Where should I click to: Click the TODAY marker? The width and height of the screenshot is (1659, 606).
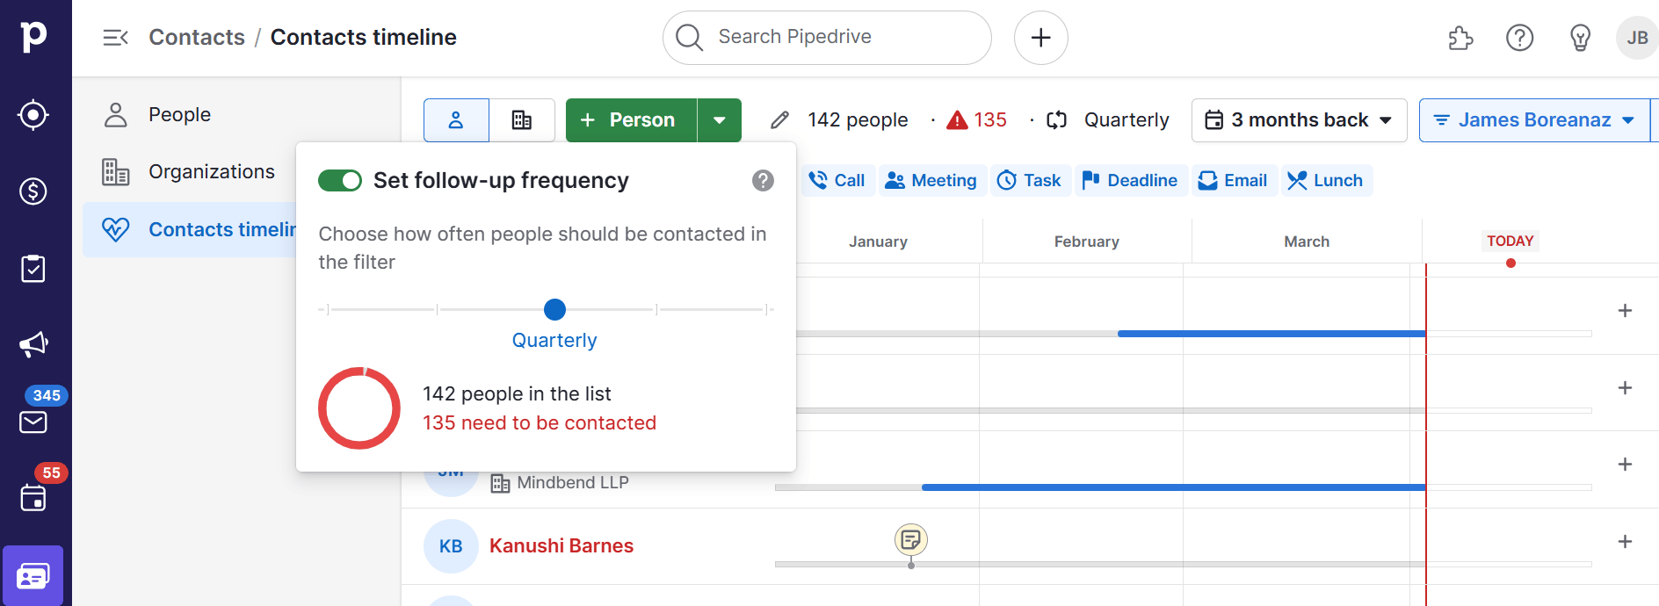pos(1510,242)
